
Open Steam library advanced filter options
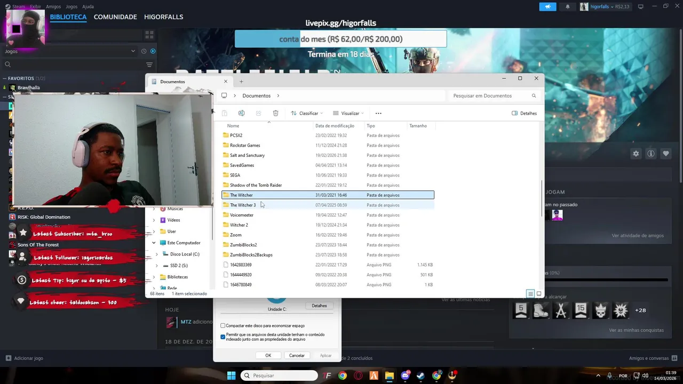click(x=149, y=65)
